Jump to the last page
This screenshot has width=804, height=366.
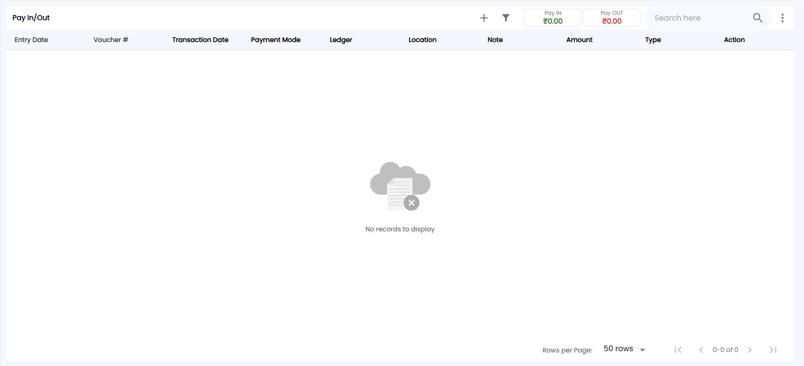(x=773, y=350)
